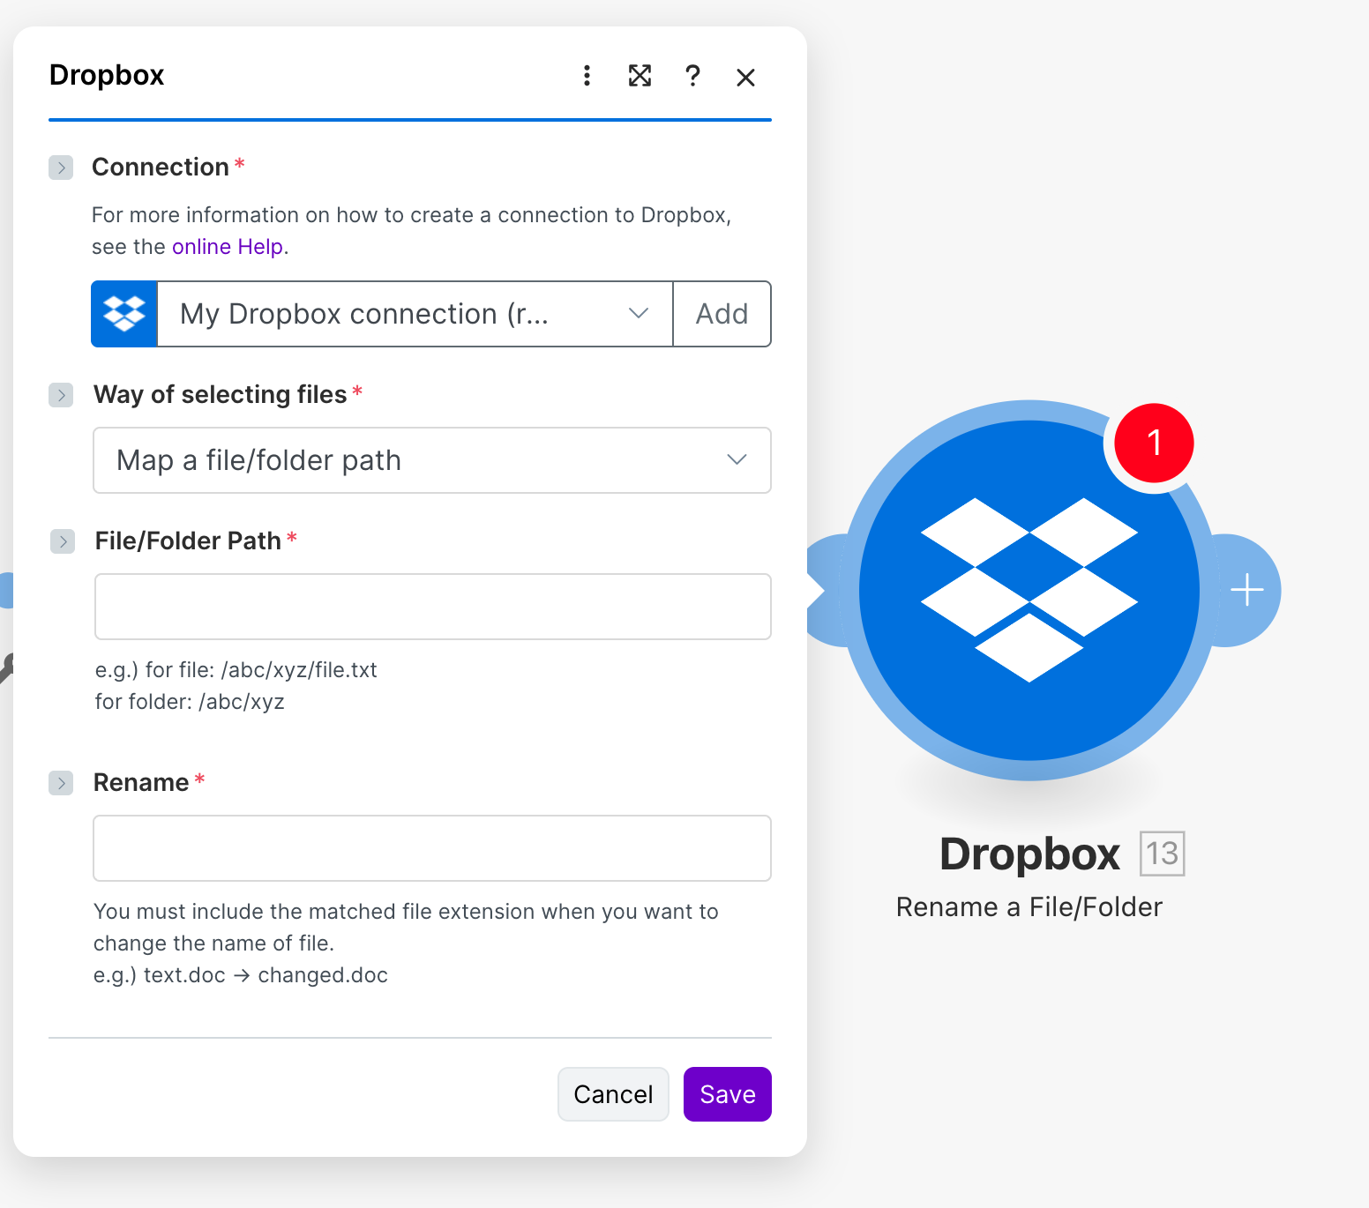Click the Way of selecting files label
This screenshot has height=1208, width=1369.
click(221, 395)
